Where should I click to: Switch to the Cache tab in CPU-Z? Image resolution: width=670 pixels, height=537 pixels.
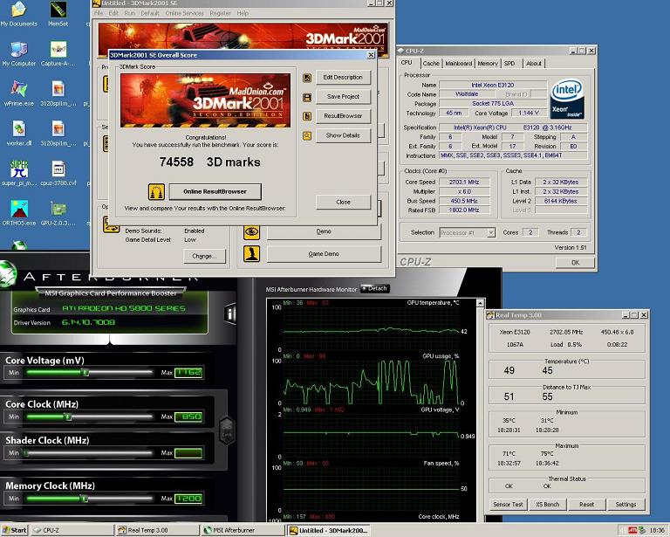click(431, 63)
